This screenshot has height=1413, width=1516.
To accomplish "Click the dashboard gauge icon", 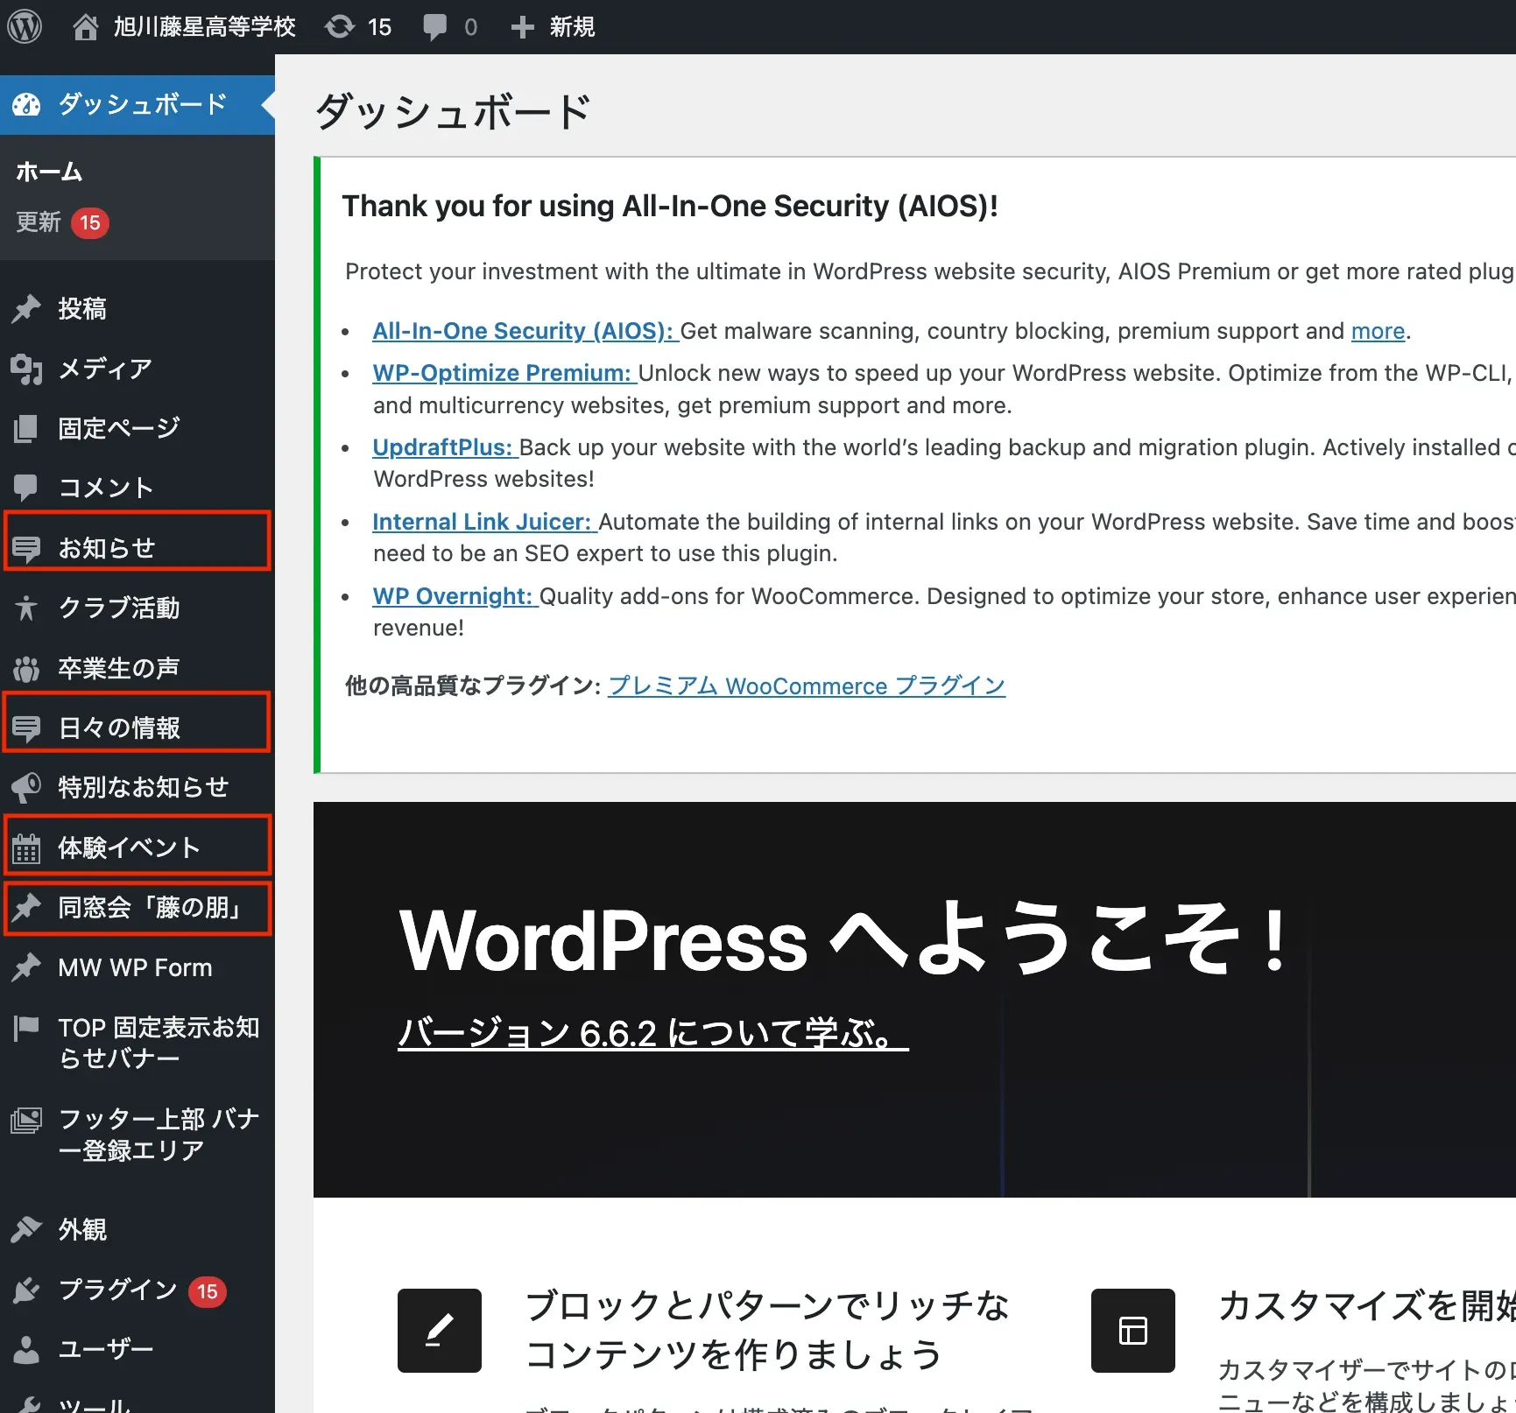I will [x=26, y=104].
